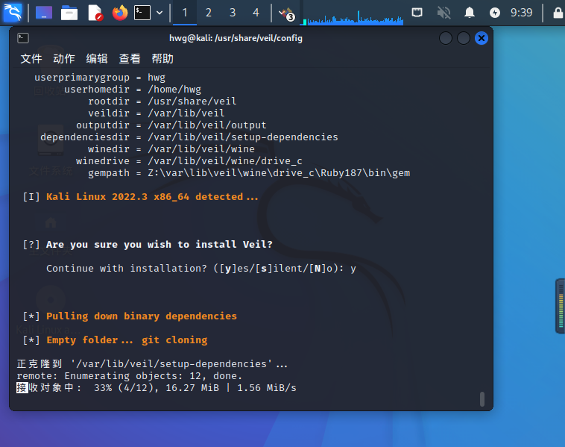This screenshot has width=565, height=447.
Task: Expand the terminal launcher dropdown arrow
Action: [x=160, y=13]
